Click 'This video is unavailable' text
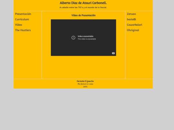174x130 pixels. pyautogui.click(x=87, y=39)
